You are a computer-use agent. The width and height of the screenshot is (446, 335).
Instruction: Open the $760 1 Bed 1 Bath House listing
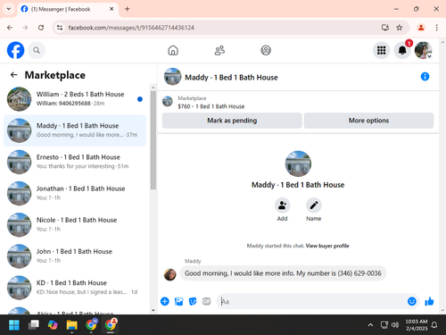(211, 106)
